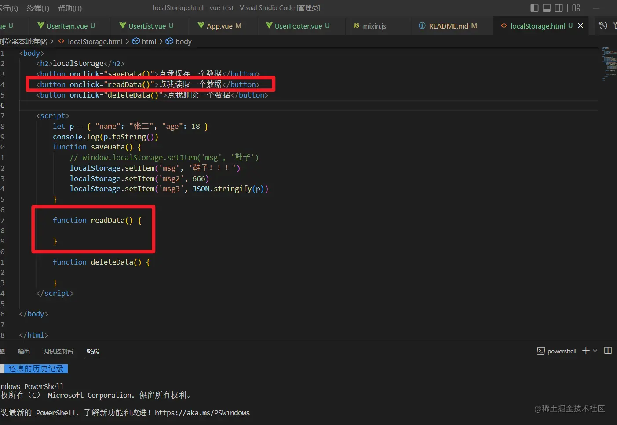
Task: Click the powershell terminal icon
Action: click(541, 351)
